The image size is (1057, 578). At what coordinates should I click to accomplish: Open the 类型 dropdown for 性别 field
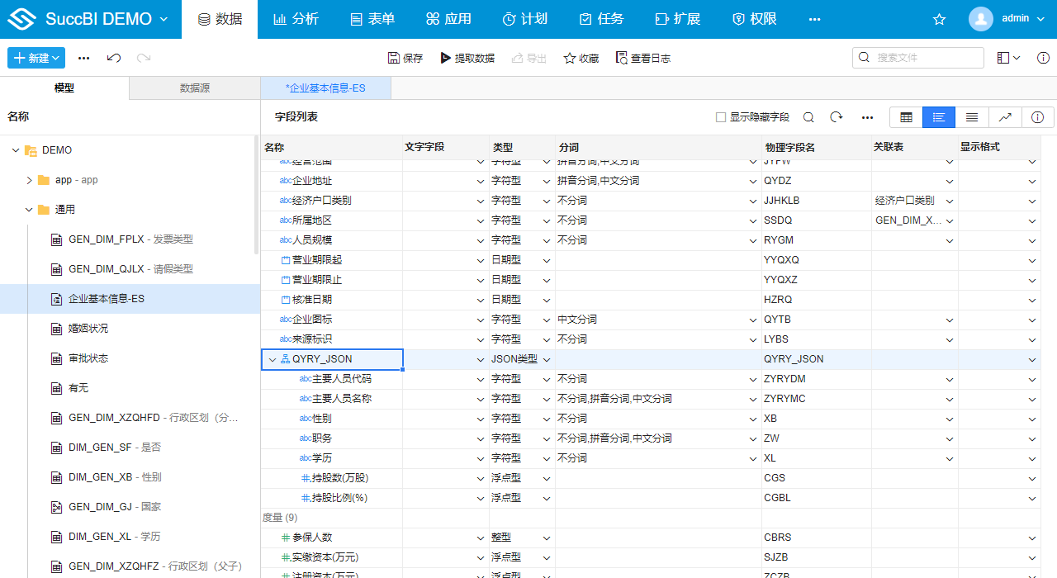pos(544,418)
